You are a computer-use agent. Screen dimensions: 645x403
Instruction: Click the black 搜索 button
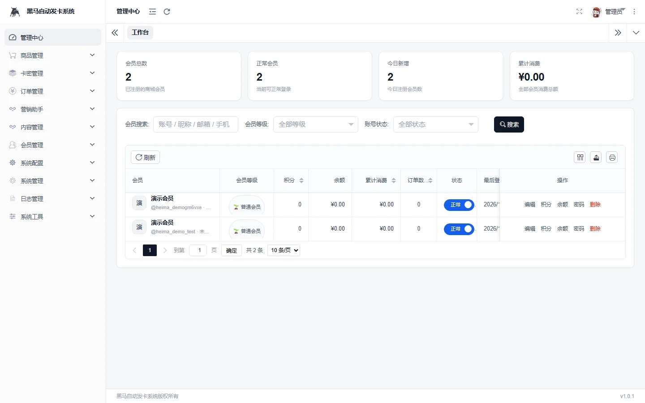point(509,124)
